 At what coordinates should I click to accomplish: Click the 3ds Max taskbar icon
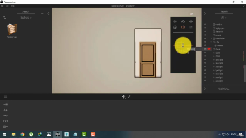click(x=66, y=135)
